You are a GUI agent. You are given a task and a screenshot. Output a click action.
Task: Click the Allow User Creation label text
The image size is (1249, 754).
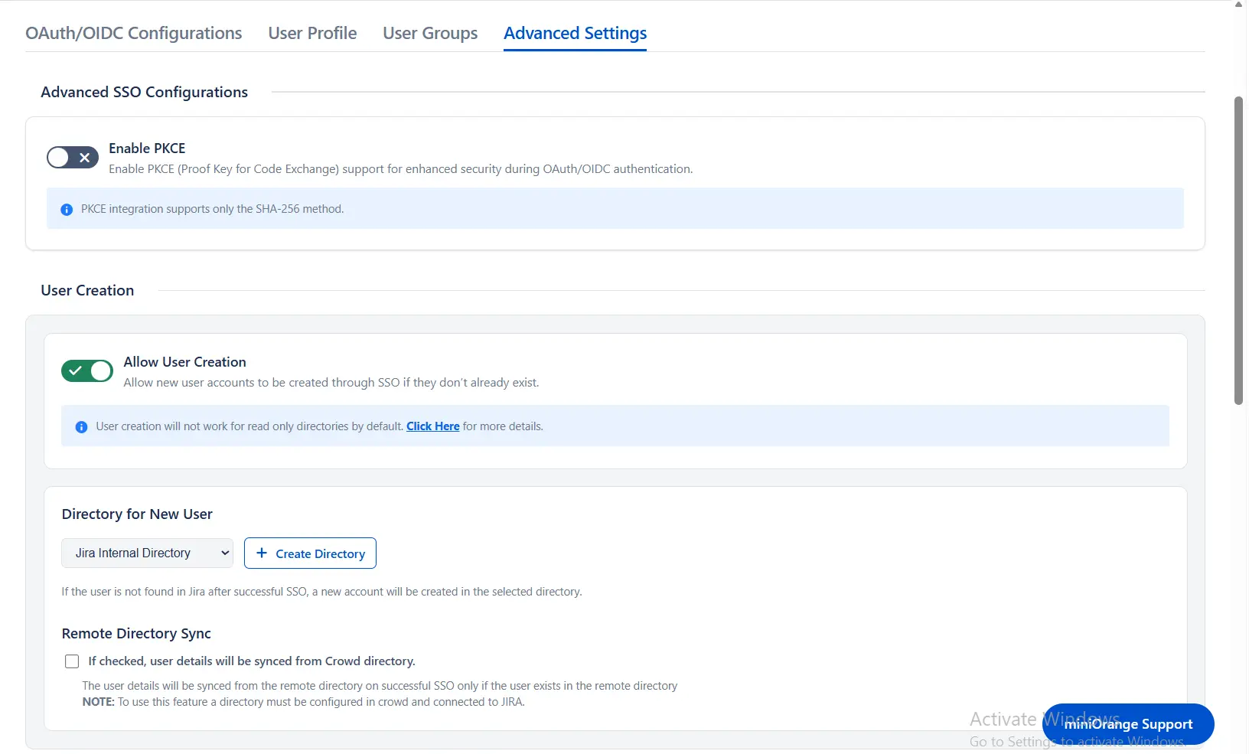click(x=184, y=362)
